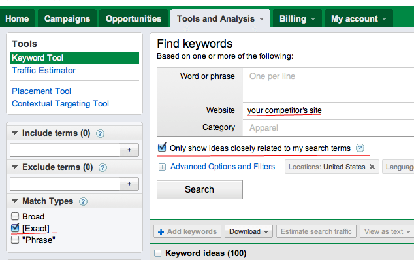Screen dimensions: 414x260
Task: Uncheck the [Exact] match type
Action: point(15,228)
